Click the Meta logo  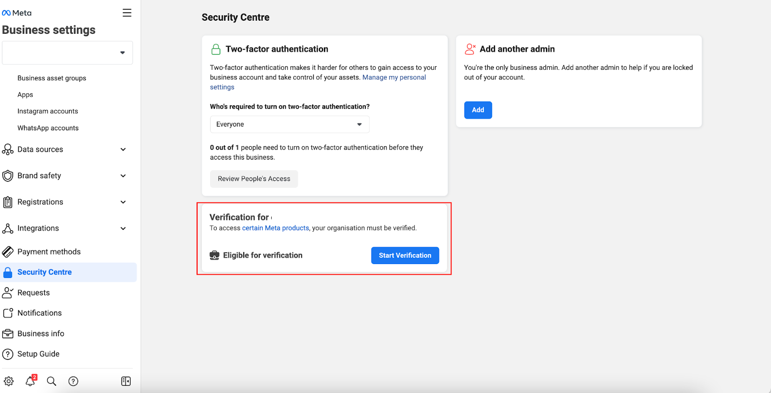point(17,13)
